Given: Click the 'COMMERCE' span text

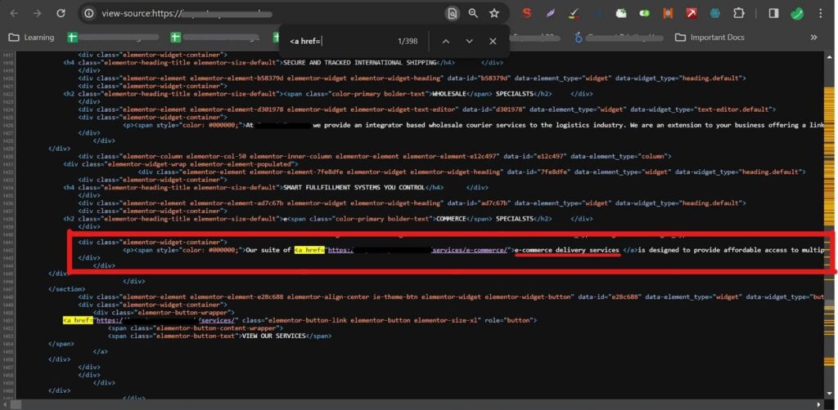Looking at the screenshot, I should tap(451, 219).
